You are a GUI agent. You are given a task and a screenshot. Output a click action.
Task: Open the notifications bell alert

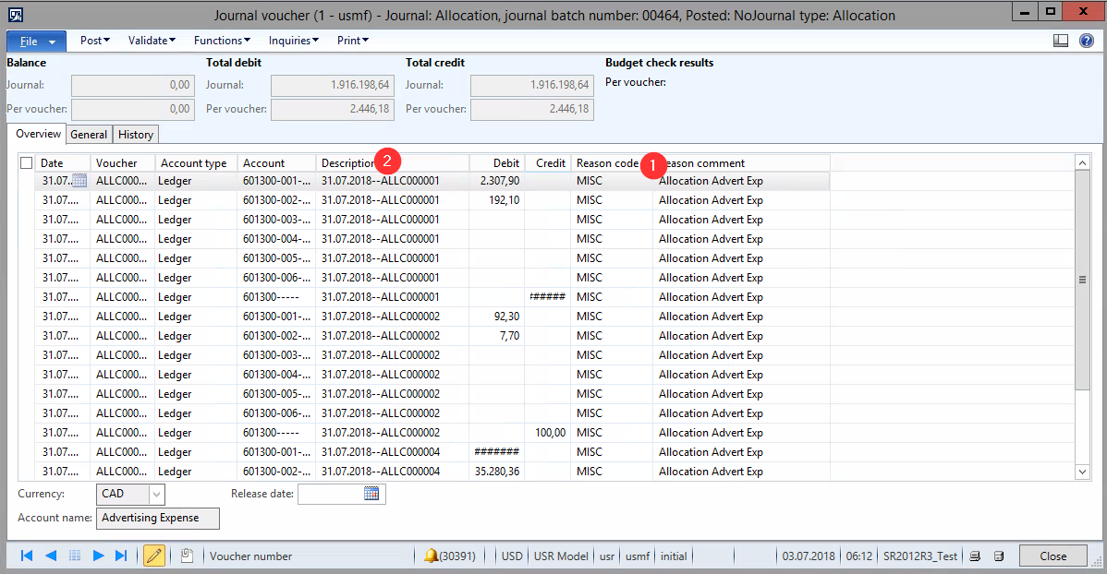431,556
